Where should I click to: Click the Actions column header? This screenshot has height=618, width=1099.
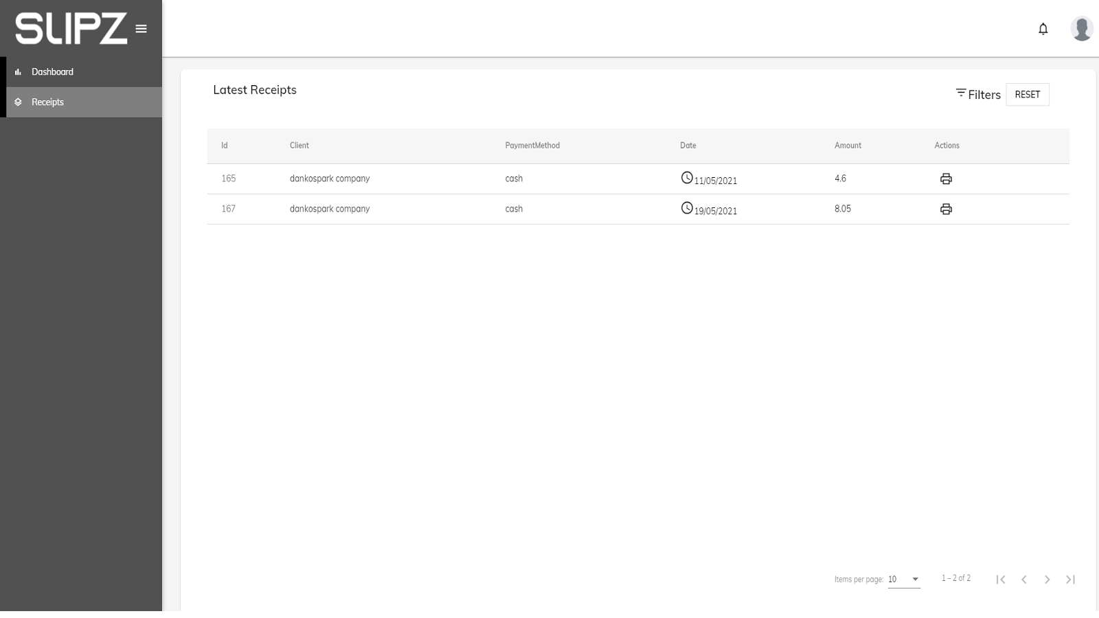coord(947,146)
